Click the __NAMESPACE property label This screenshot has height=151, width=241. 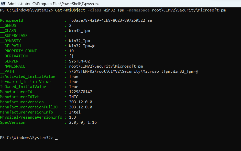click(x=13, y=66)
